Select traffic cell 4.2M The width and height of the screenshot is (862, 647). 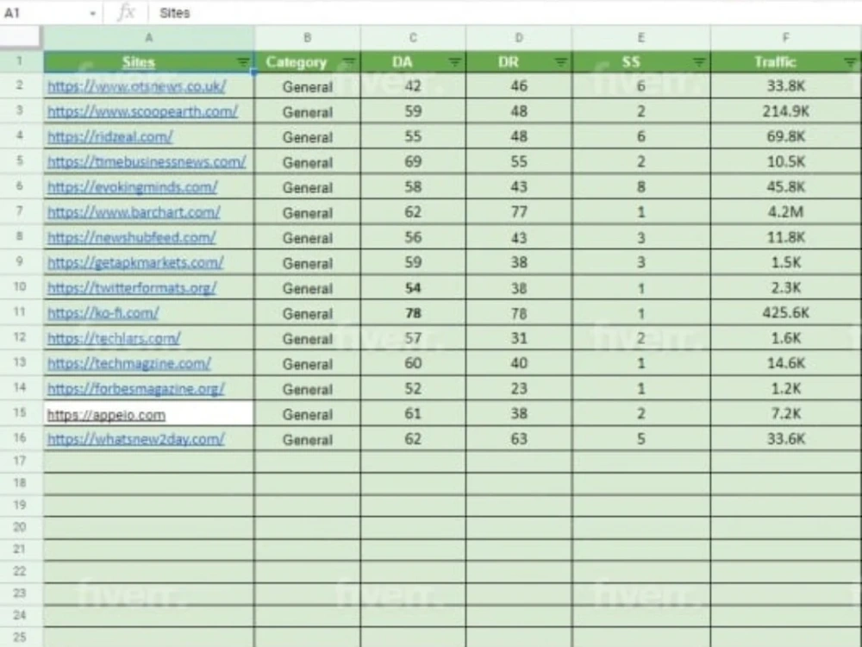click(785, 212)
